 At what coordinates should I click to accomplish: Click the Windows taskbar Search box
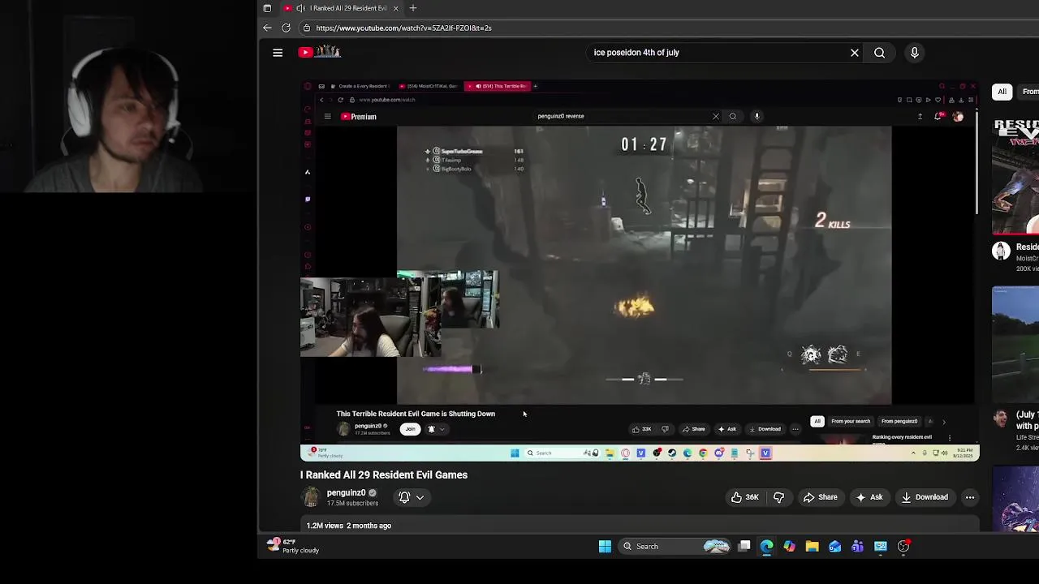675,547
